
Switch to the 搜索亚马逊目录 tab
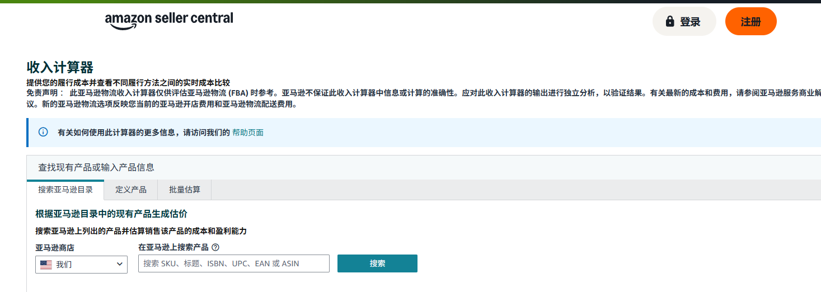pos(65,190)
